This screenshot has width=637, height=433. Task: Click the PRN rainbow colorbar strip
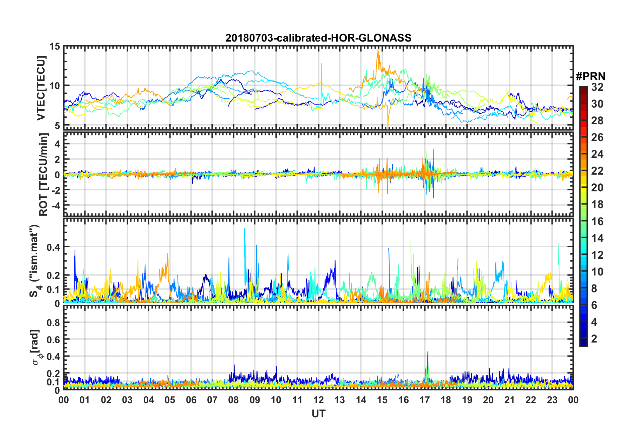[x=583, y=216]
